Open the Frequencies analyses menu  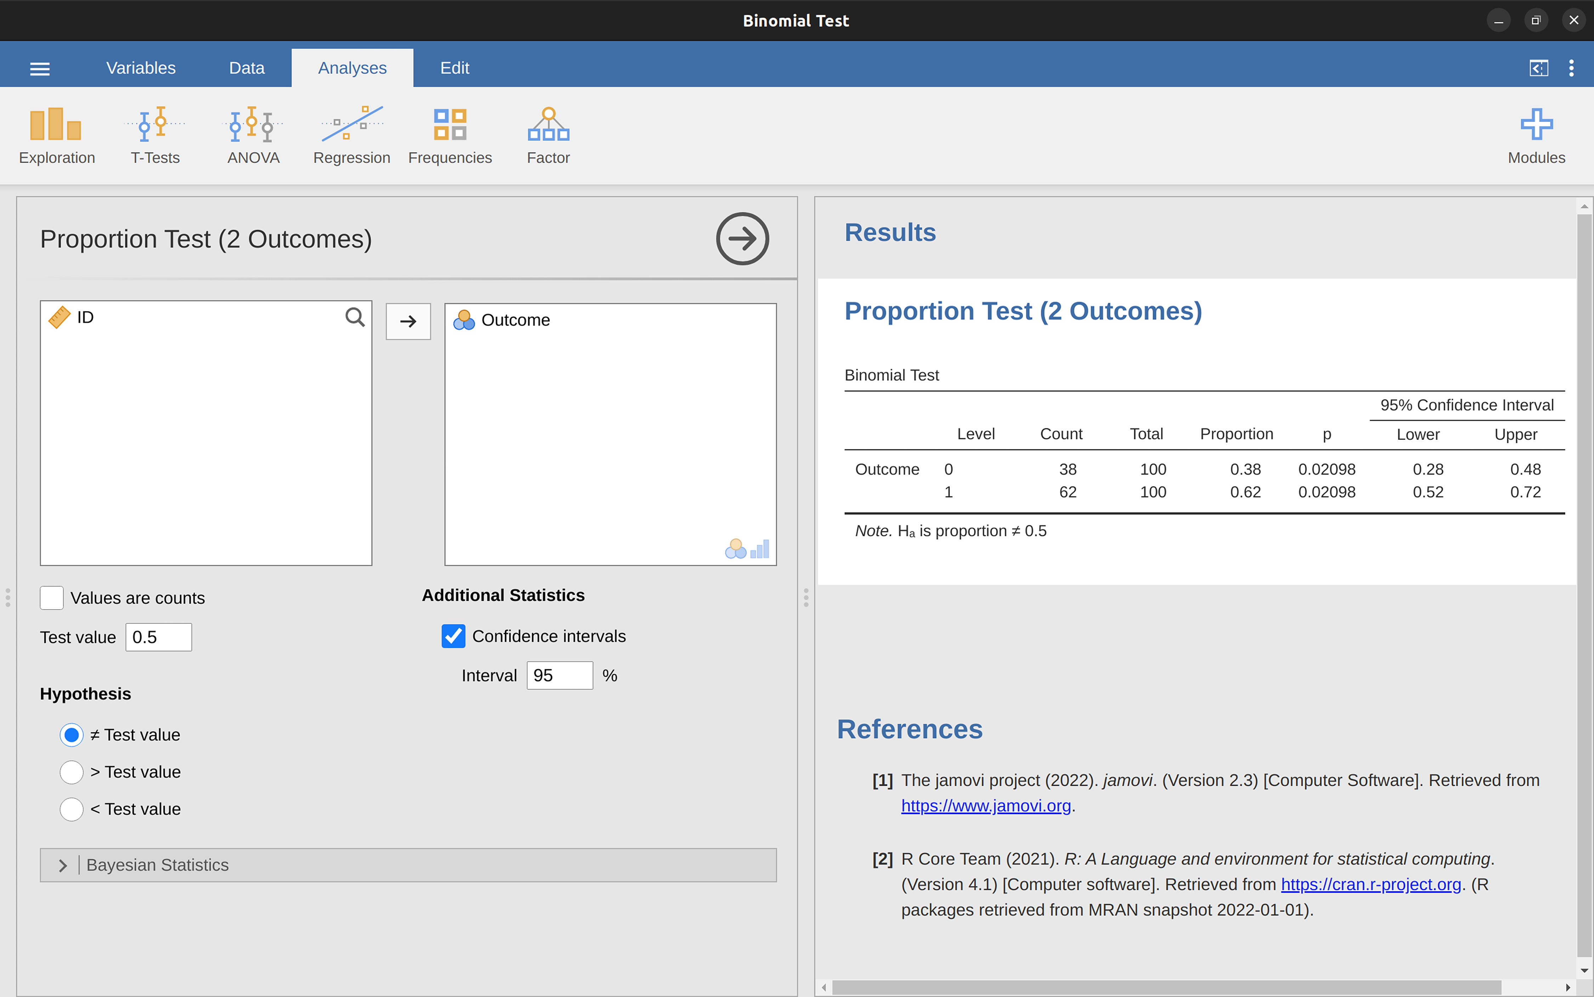[x=450, y=135]
